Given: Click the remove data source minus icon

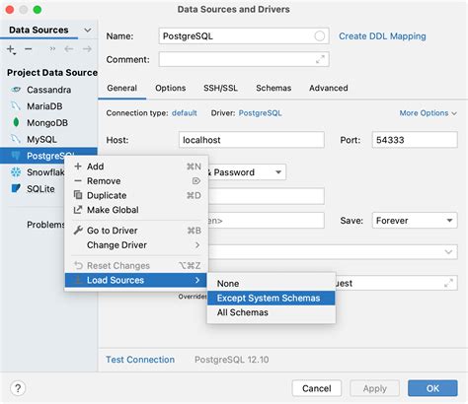Looking at the screenshot, I should point(29,49).
